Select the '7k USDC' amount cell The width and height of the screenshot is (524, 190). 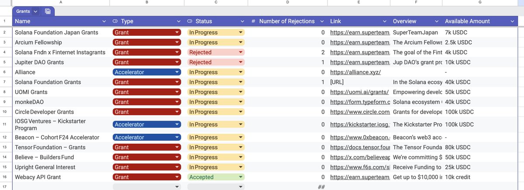(480, 33)
